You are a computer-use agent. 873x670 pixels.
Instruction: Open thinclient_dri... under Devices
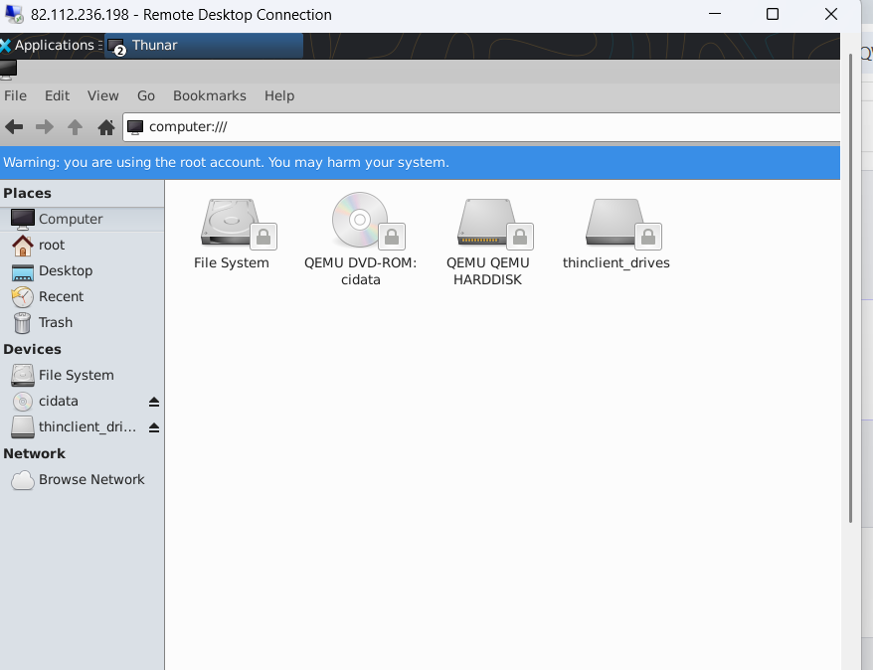pos(73,427)
